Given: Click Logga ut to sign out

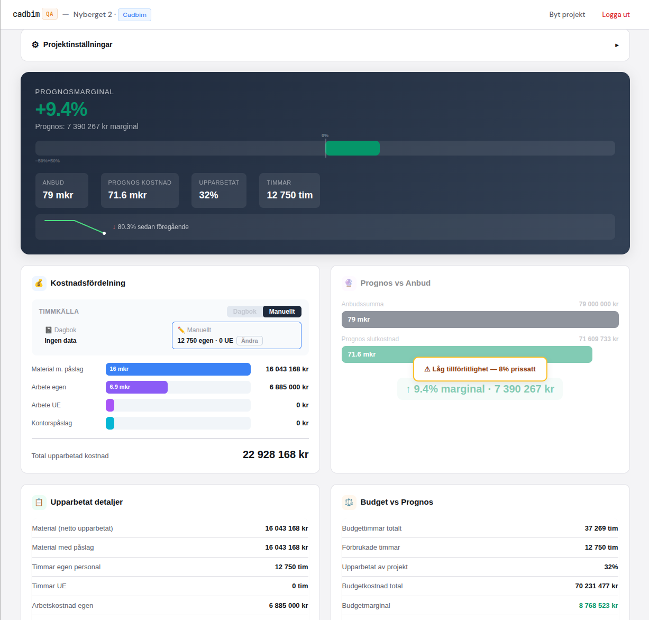Looking at the screenshot, I should pyautogui.click(x=616, y=15).
